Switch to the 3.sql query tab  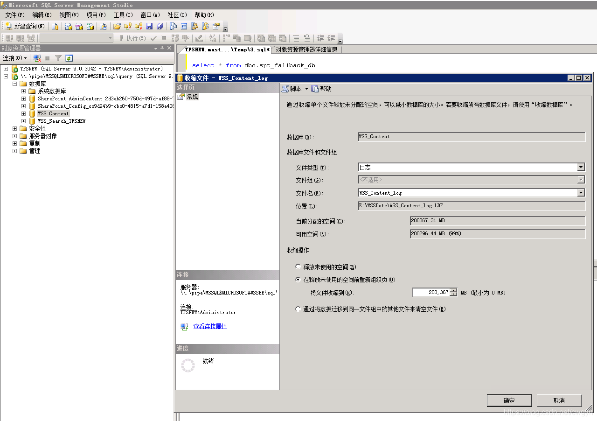coord(227,49)
